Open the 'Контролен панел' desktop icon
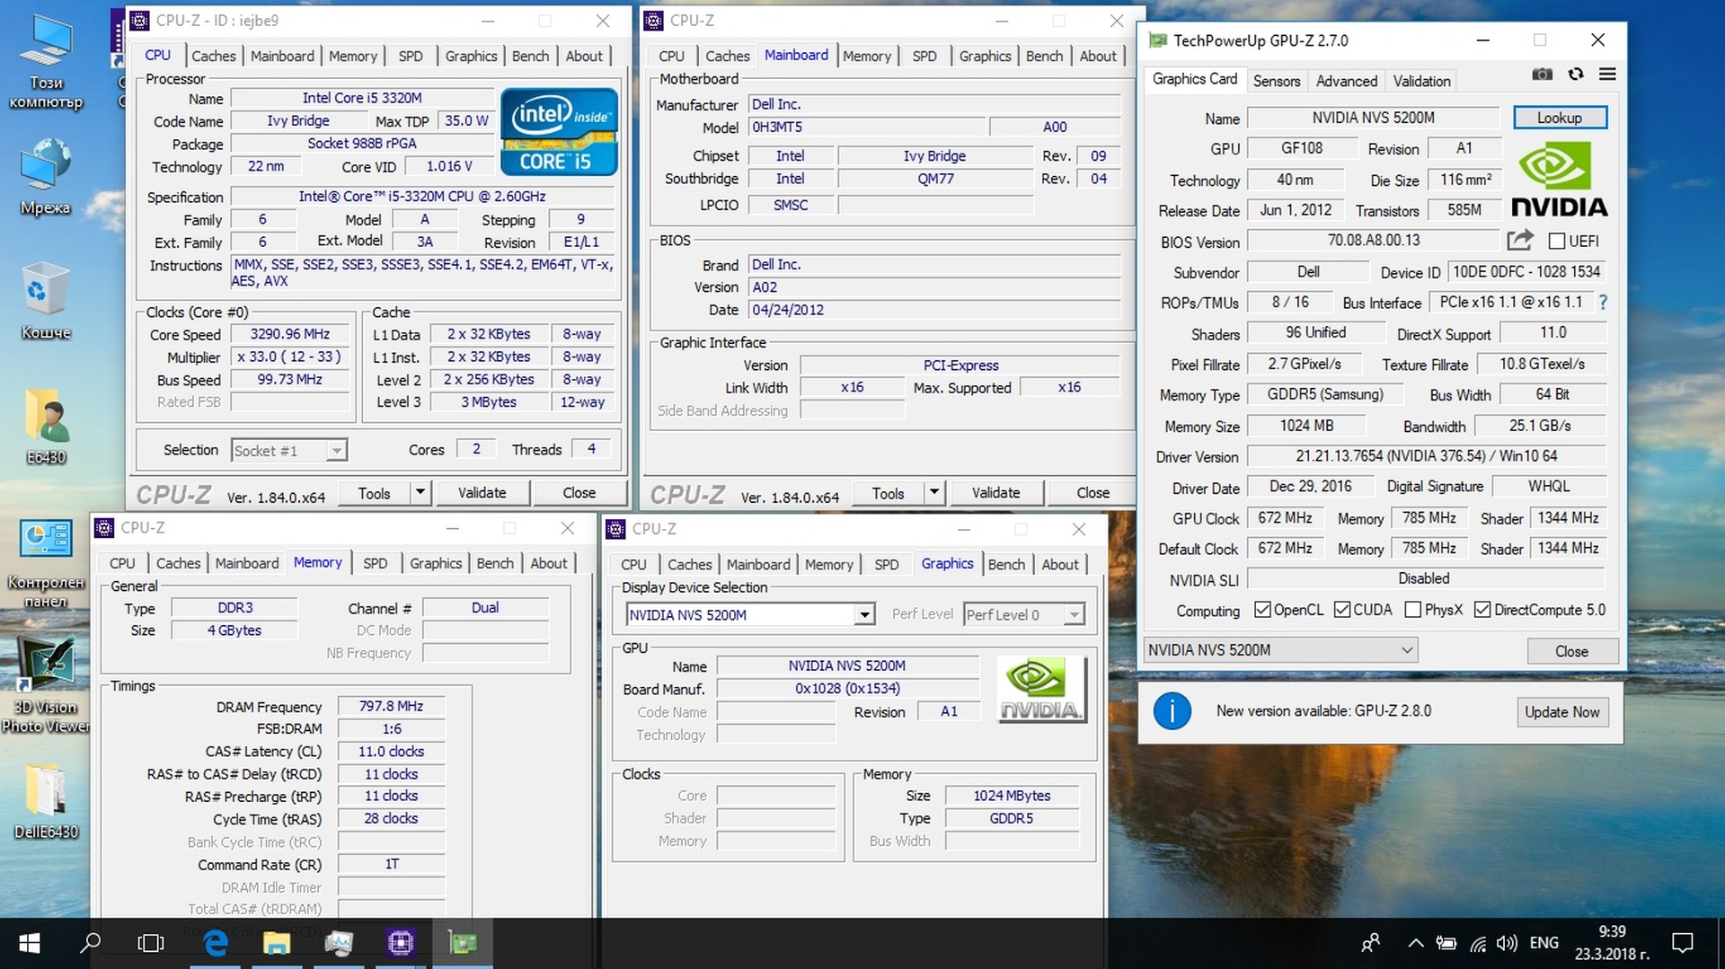Image resolution: width=1725 pixels, height=969 pixels. click(46, 564)
